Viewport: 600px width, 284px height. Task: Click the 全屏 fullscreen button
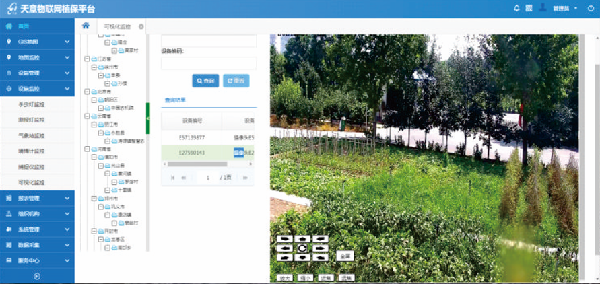[345, 256]
